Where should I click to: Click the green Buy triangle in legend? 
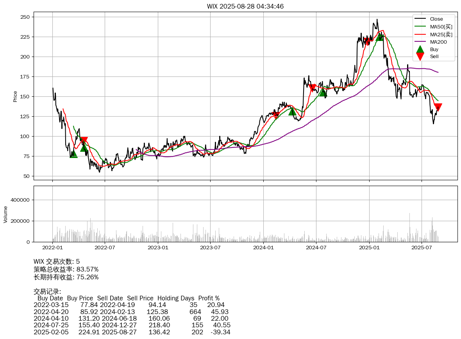pyautogui.click(x=420, y=50)
